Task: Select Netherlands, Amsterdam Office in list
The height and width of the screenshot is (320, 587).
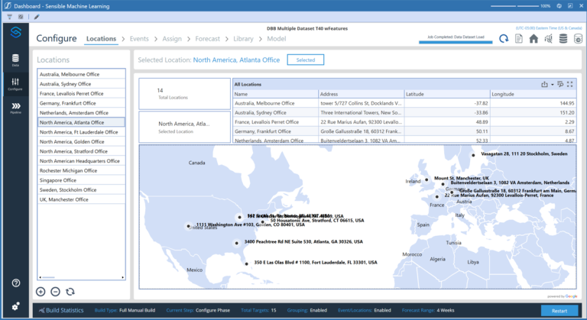Action: 81,113
